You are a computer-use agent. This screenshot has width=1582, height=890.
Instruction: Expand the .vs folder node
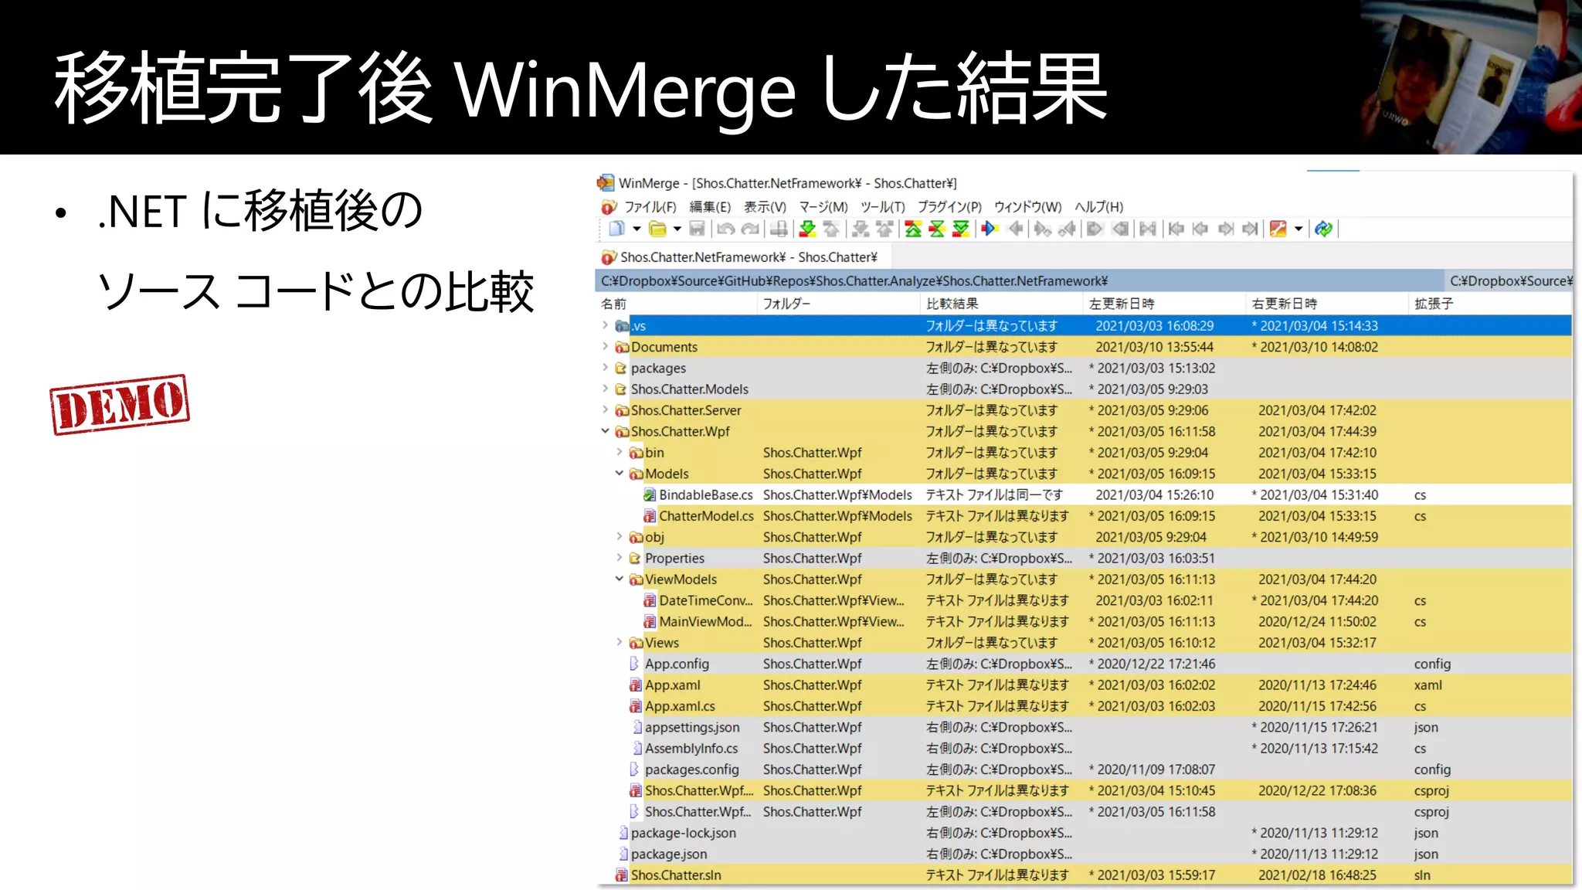605,325
